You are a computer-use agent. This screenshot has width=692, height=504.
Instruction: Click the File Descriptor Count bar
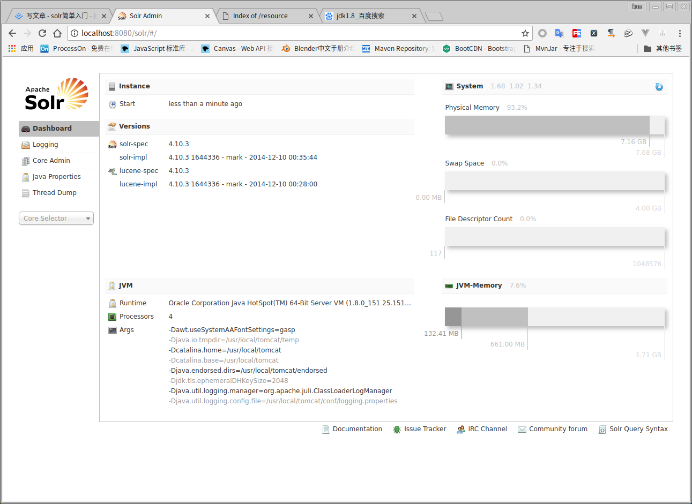(x=555, y=237)
